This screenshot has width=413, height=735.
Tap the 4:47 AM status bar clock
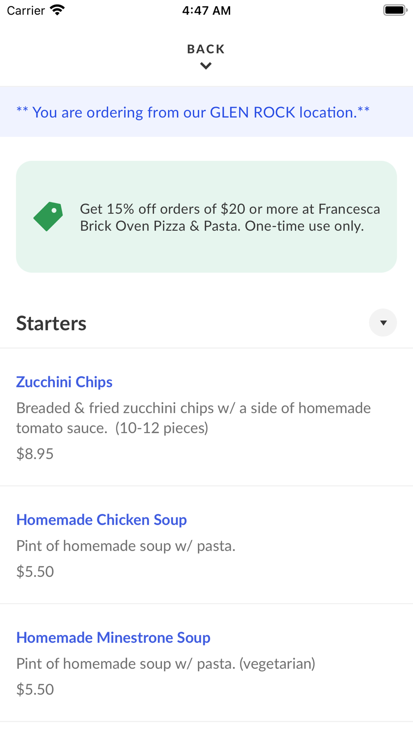pos(206,10)
